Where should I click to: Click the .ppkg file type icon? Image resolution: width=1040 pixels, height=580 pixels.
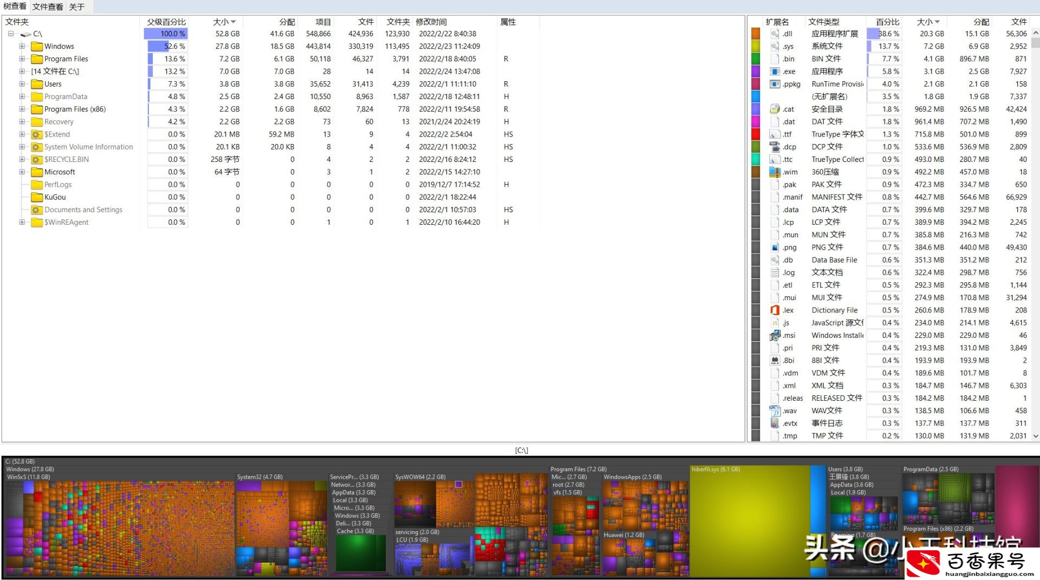[775, 84]
